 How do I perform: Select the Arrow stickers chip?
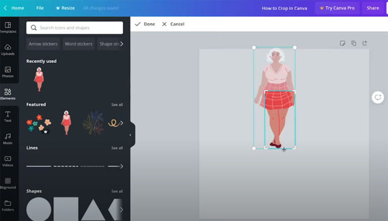[x=43, y=44]
